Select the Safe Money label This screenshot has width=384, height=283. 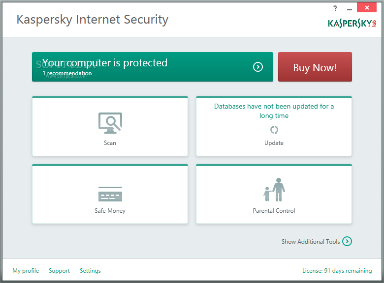pos(110,211)
